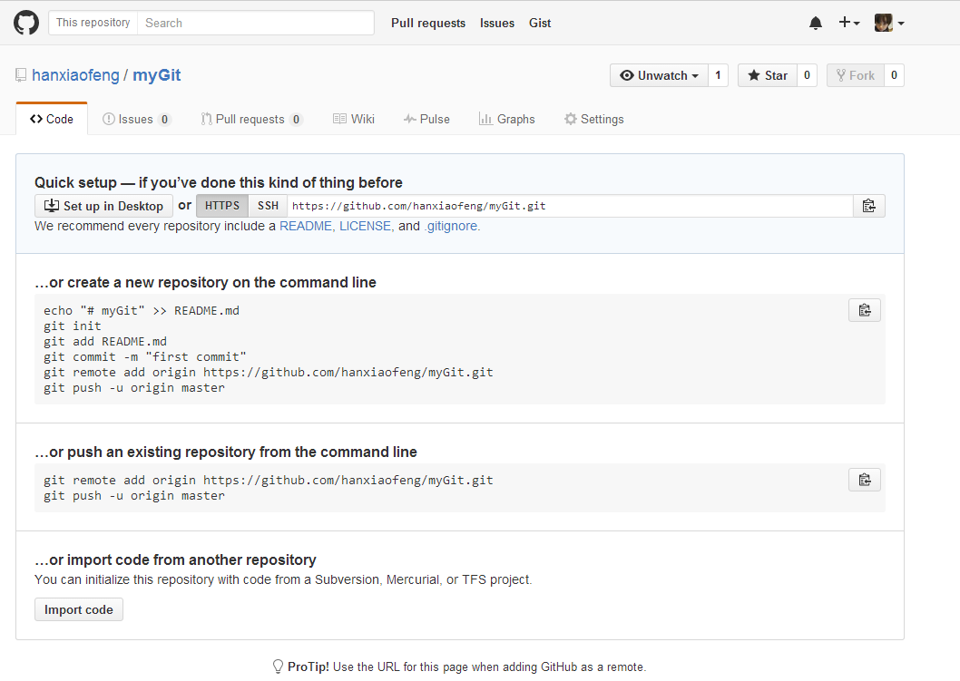The height and width of the screenshot is (681, 960).
Task: Open the myGit repository link
Action: 157,75
